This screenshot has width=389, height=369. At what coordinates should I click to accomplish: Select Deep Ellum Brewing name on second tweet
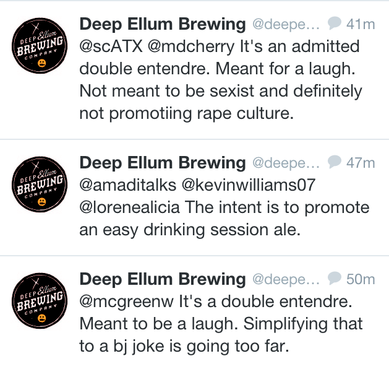click(x=163, y=163)
